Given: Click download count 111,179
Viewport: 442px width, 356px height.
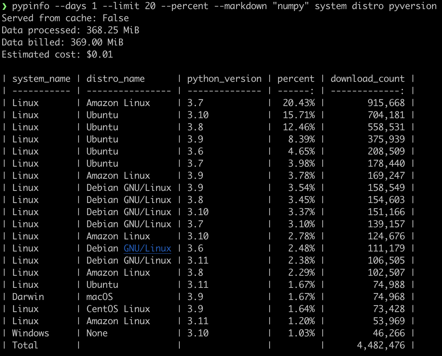Looking at the screenshot, I should (386, 248).
